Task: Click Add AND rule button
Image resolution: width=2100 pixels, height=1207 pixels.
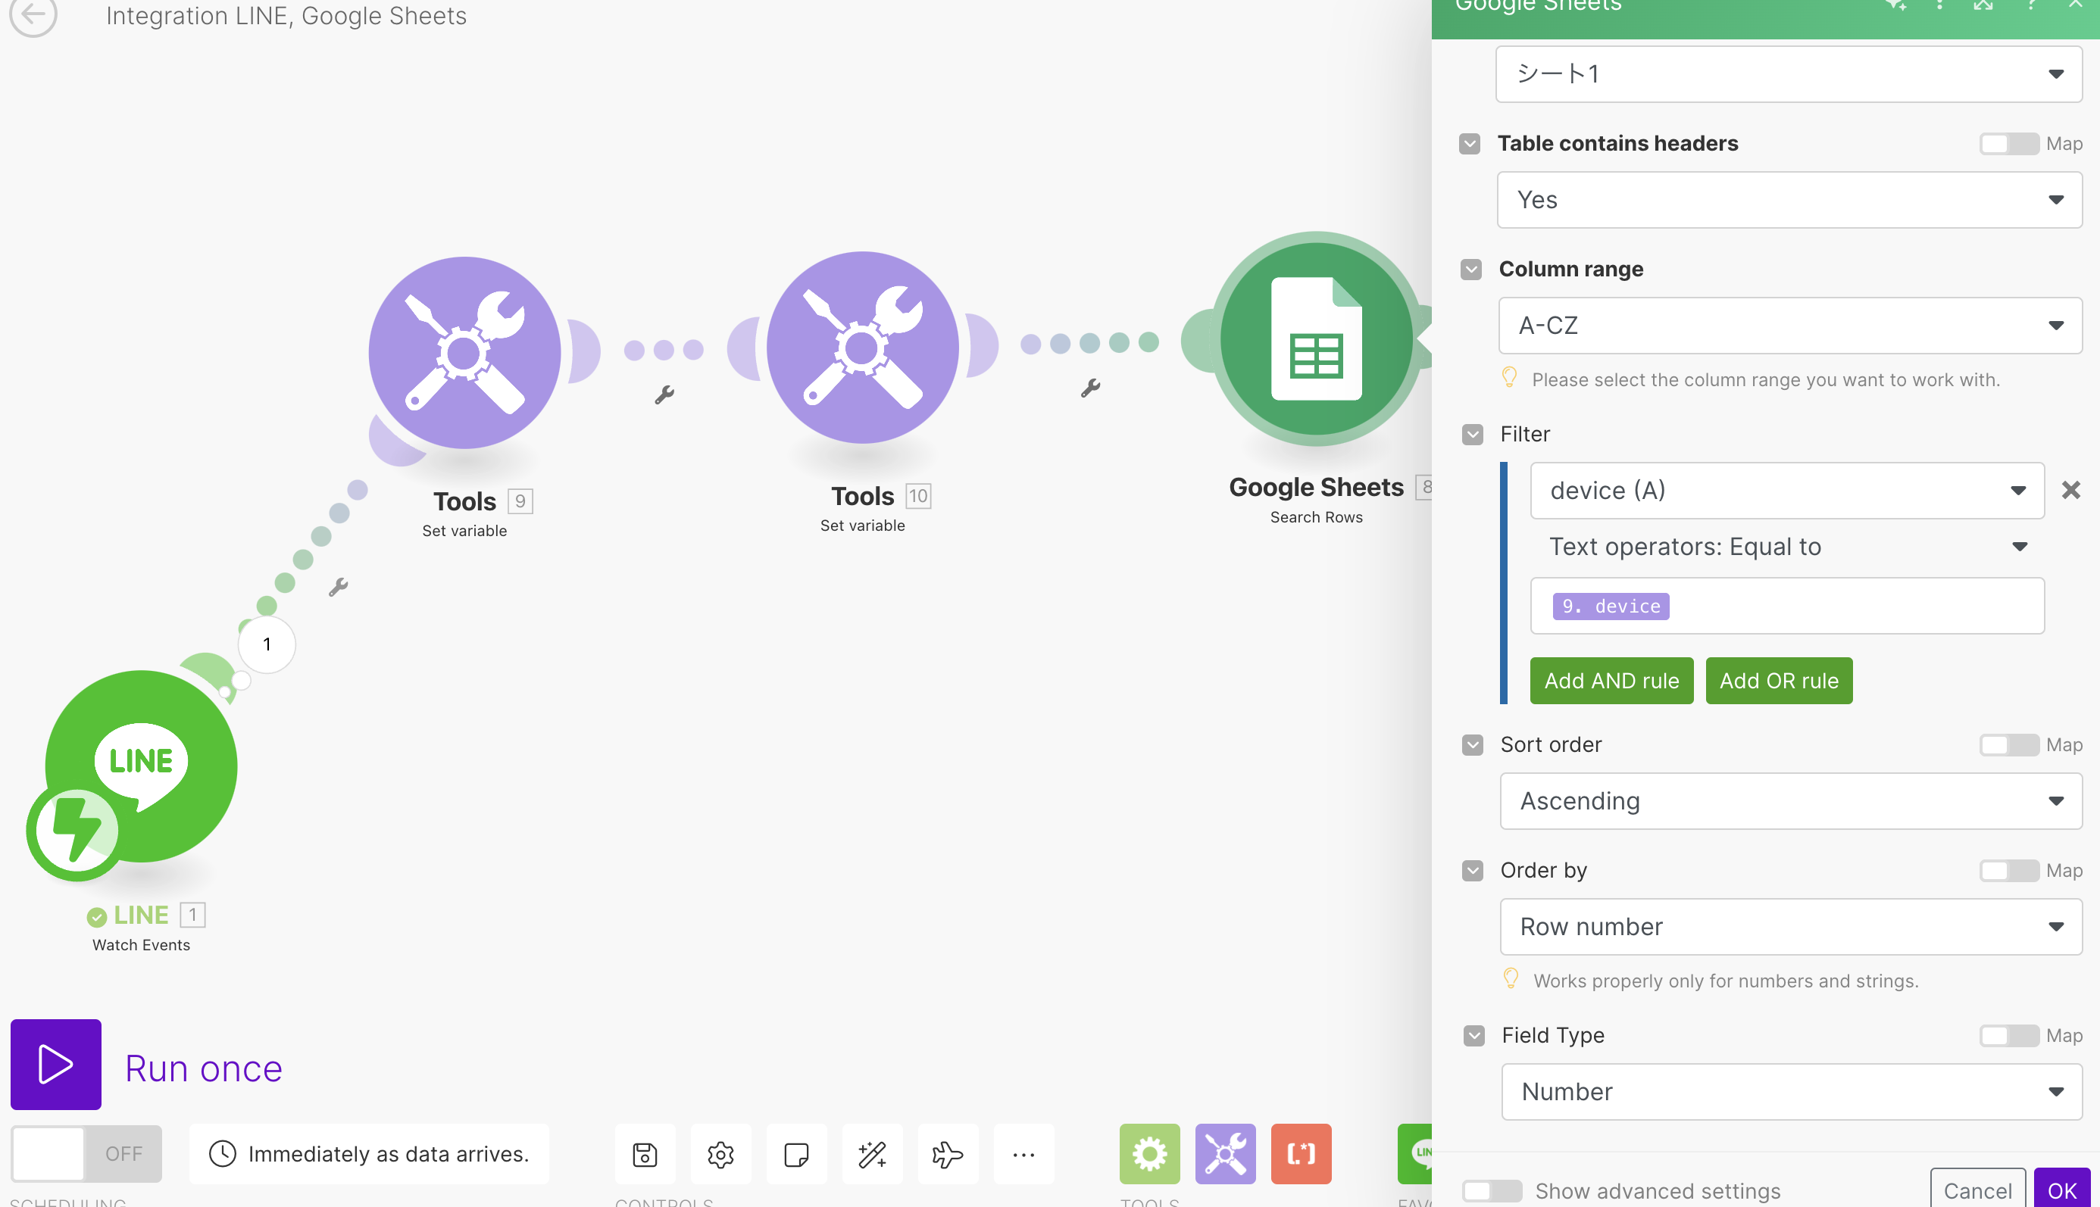Action: [x=1611, y=681]
